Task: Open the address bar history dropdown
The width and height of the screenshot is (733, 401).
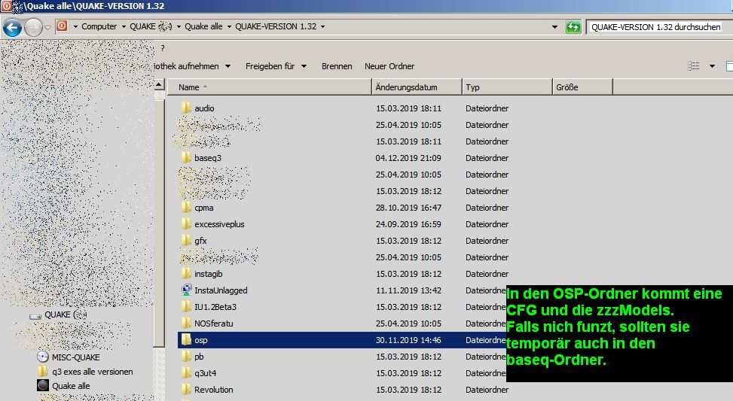Action: [x=554, y=27]
